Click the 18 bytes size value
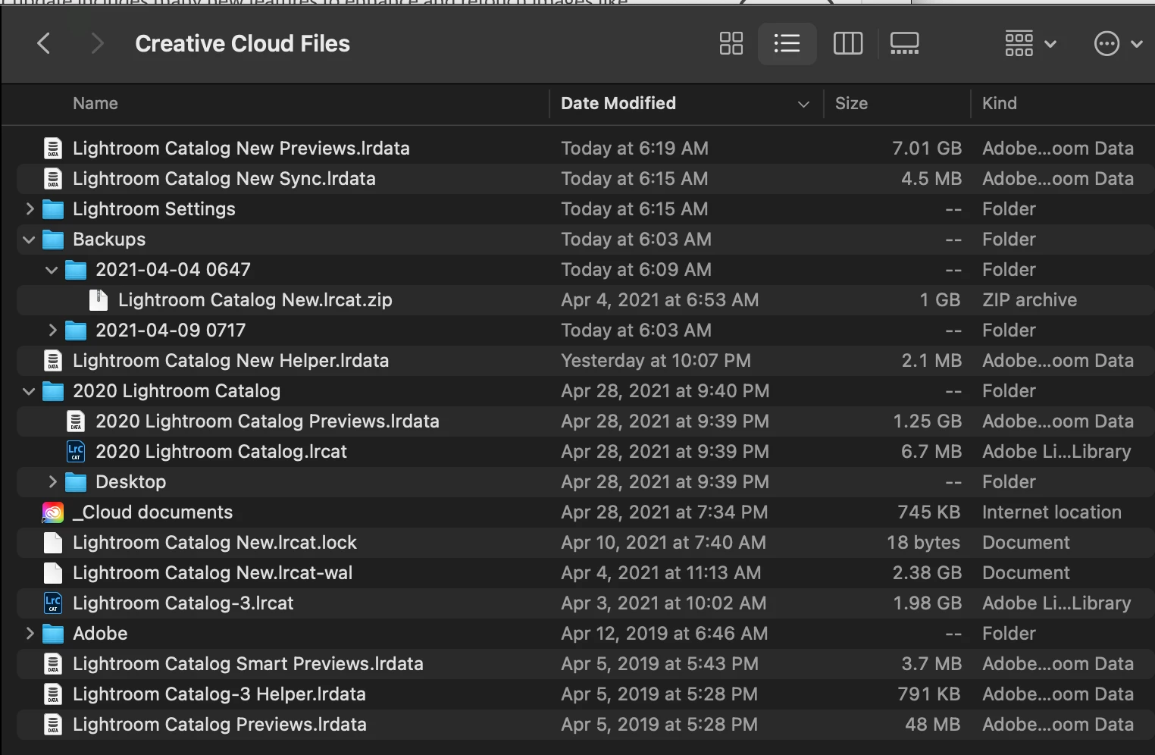The image size is (1155, 755). [x=923, y=543]
